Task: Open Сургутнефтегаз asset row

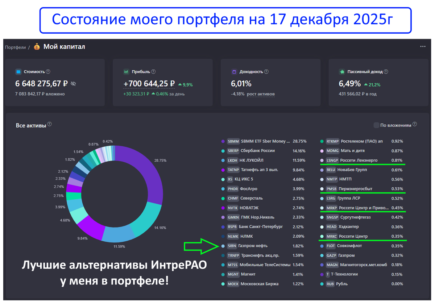Action: pos(362,217)
